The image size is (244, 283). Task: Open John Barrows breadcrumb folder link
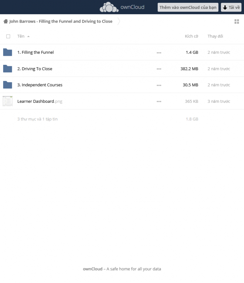(61, 21)
